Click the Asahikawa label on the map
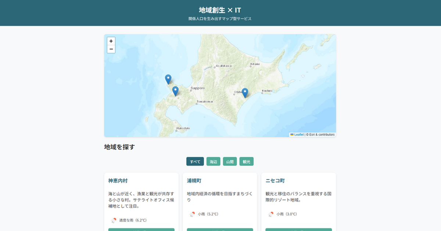The height and width of the screenshot is (231, 441). 224,66
